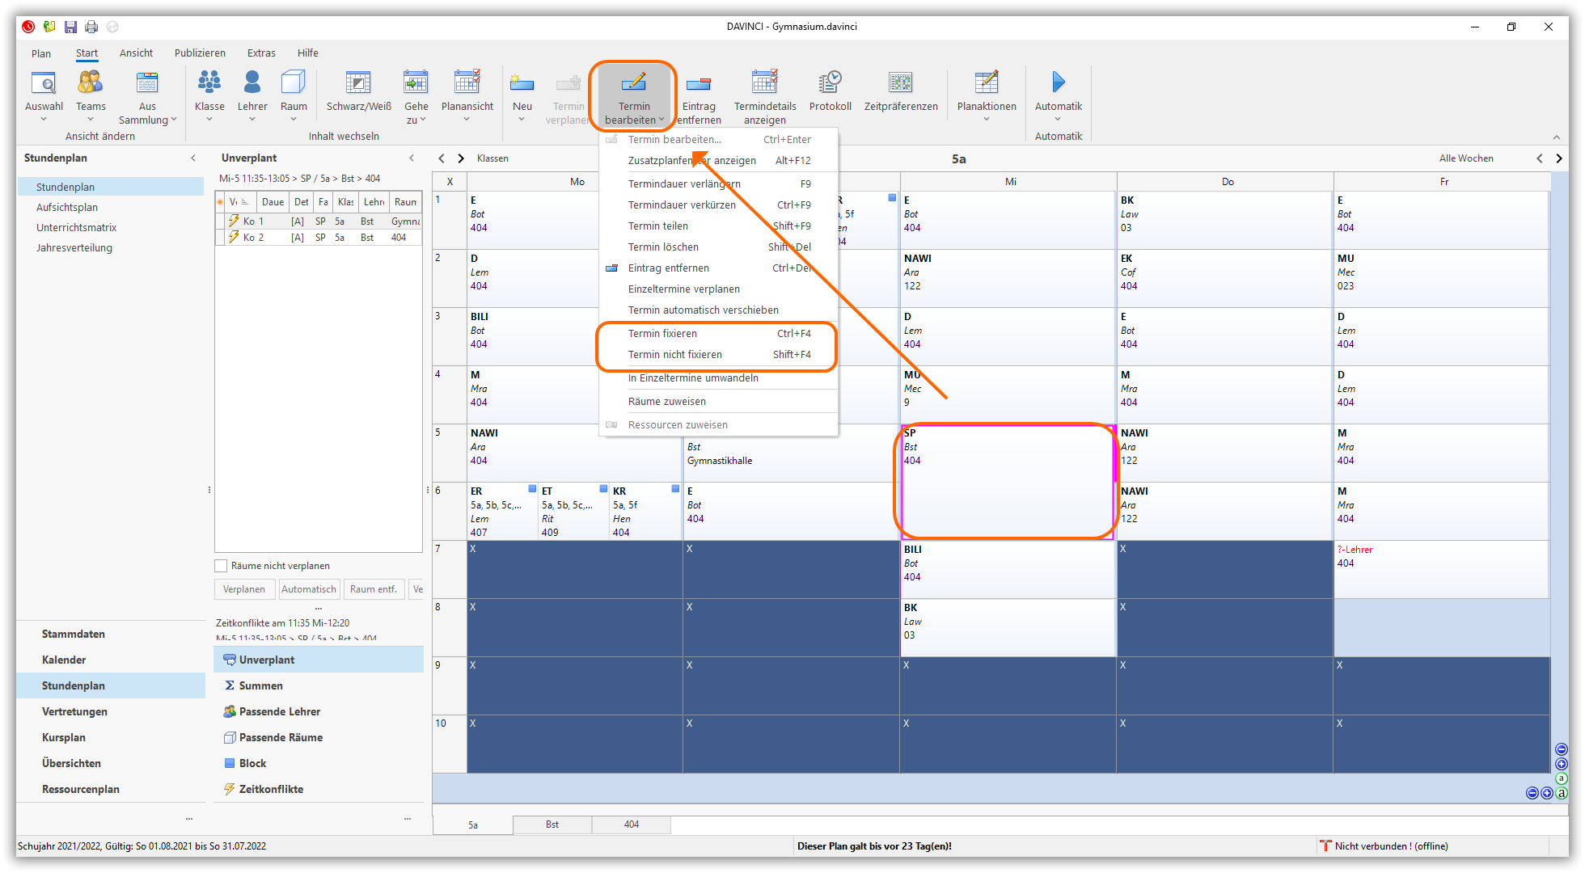1585x873 pixels.
Task: Open the Protokoll tool
Action: 830,82
